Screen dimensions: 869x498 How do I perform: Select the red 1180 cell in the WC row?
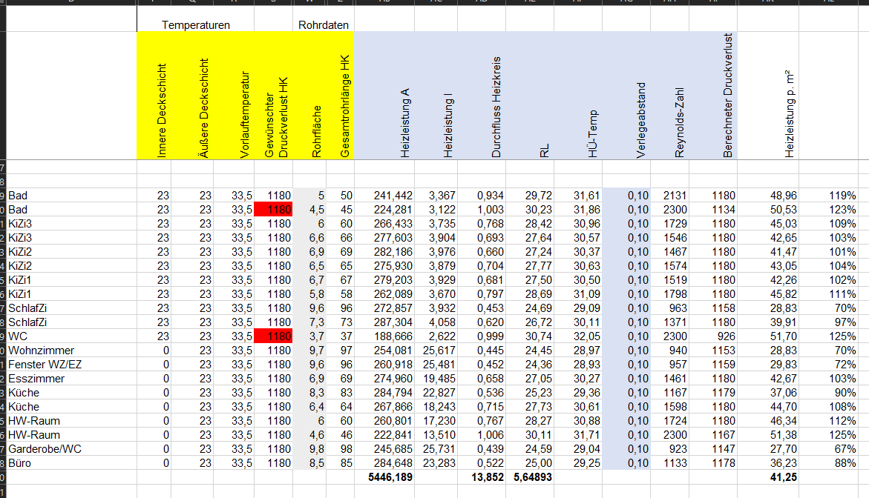(274, 336)
